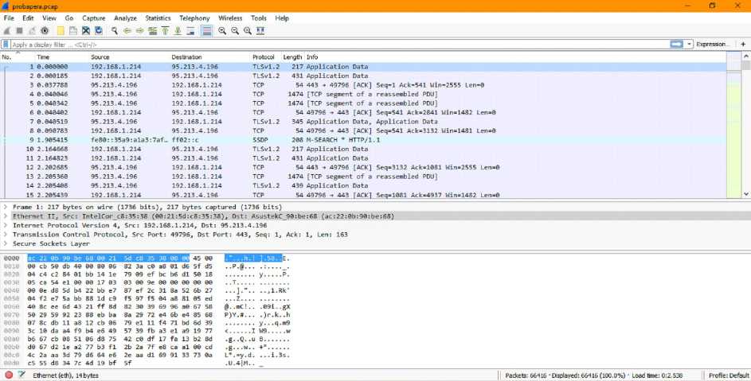The width and height of the screenshot is (751, 381).
Task: Open Capture options gear icon
Action: click(45, 31)
